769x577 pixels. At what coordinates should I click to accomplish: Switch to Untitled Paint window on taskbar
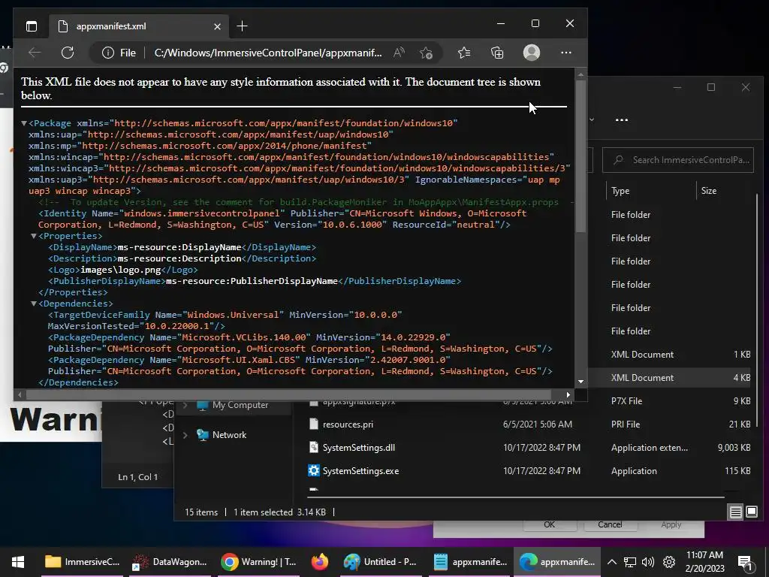(x=380, y=562)
